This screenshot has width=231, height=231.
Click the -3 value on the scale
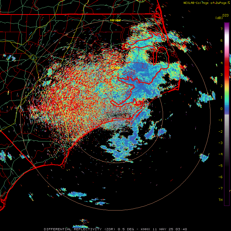220,143
